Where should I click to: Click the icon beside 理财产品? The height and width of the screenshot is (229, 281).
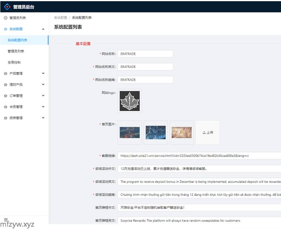pyautogui.click(x=6, y=85)
